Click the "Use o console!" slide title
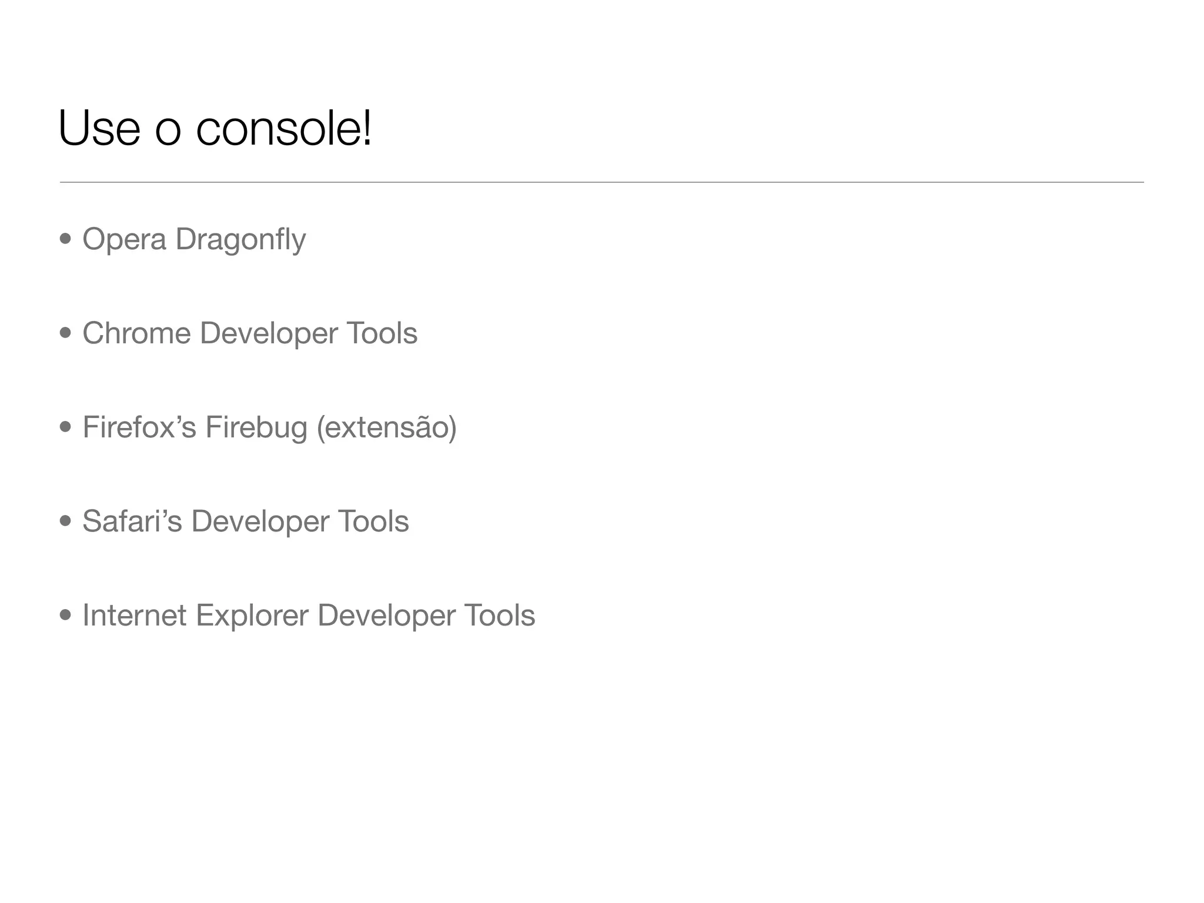The image size is (1204, 903). tap(215, 128)
